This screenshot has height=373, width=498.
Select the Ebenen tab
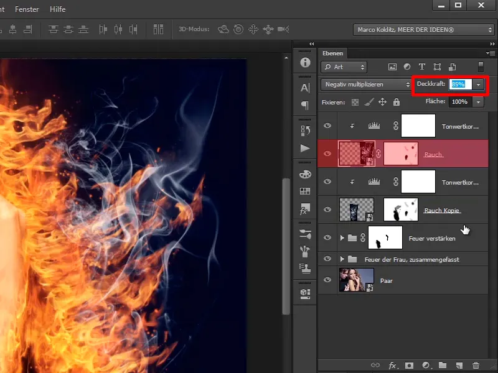(x=332, y=53)
